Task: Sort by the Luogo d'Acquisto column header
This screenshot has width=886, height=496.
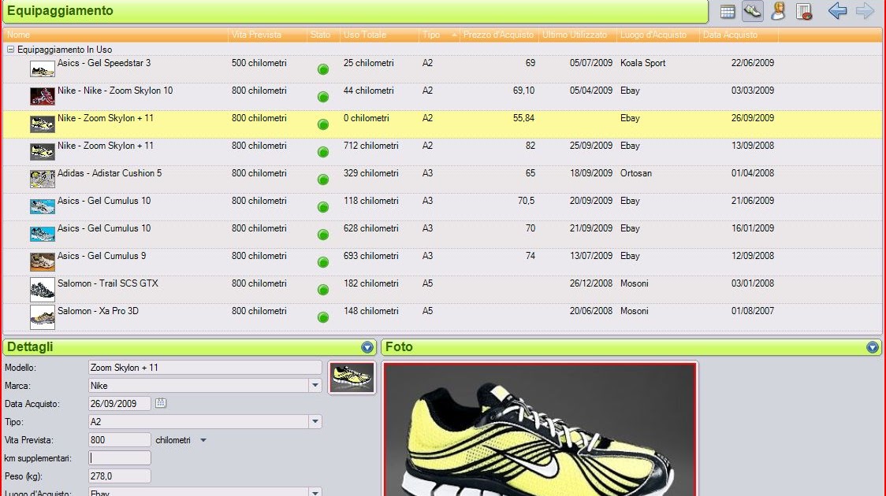Action: point(657,35)
